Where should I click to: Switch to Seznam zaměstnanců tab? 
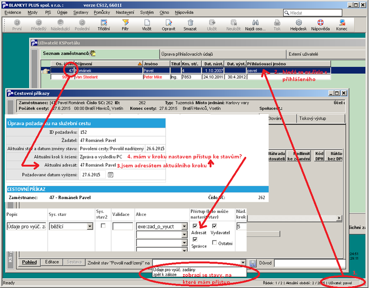100,54
